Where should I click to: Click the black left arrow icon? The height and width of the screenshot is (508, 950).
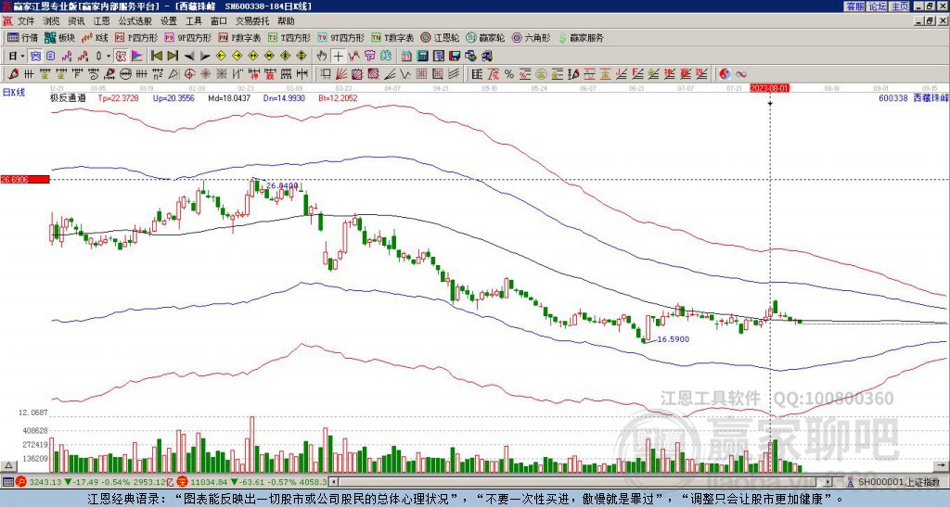tap(189, 57)
